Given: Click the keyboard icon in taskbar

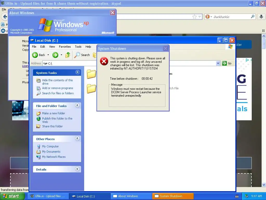Looking at the screenshot, I should (237, 196).
